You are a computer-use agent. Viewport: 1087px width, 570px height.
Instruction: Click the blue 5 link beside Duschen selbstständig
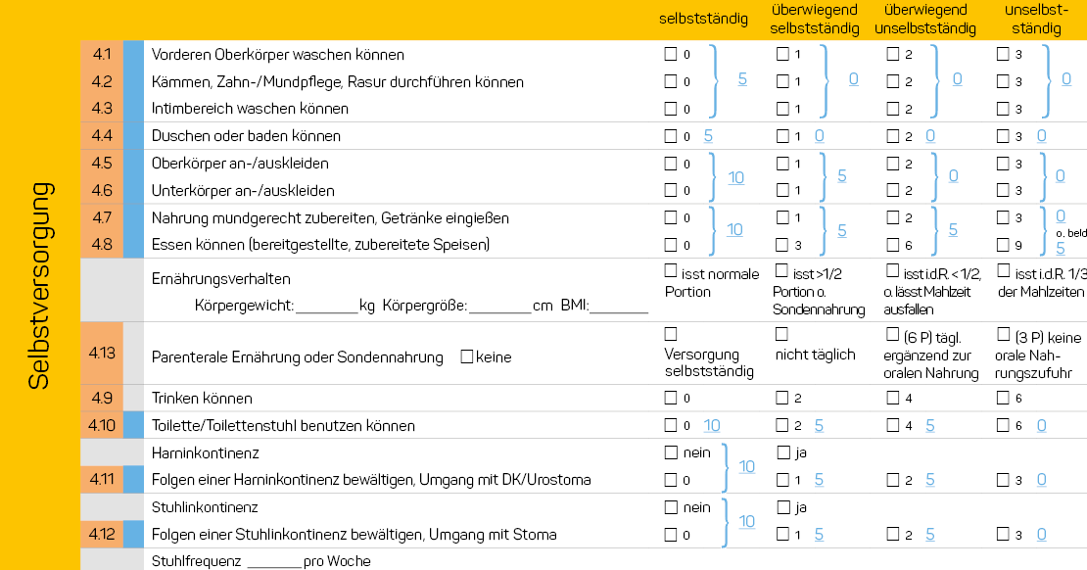pos(708,136)
